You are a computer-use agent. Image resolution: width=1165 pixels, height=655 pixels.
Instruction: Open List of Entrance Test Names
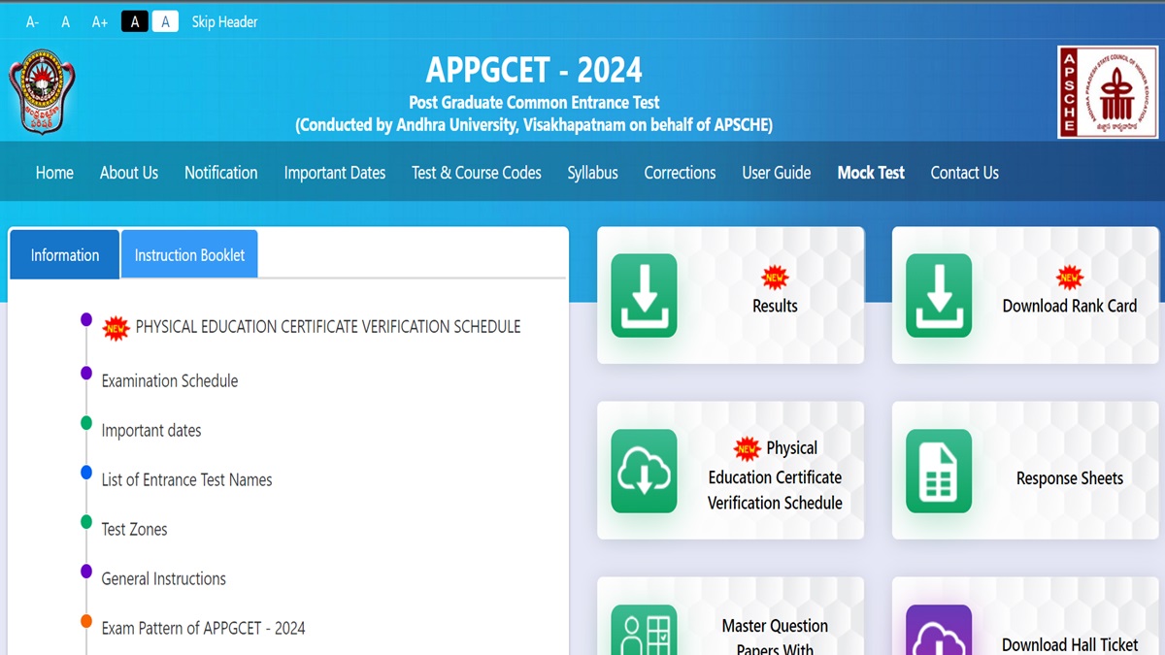[x=186, y=480]
